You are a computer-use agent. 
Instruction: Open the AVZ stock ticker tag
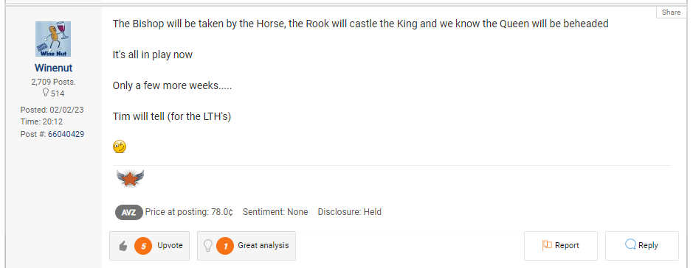129,212
